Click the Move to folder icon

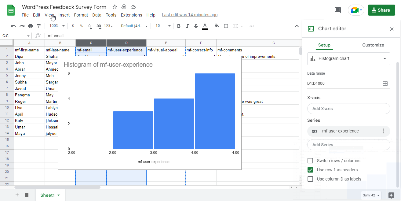coord(124,7)
